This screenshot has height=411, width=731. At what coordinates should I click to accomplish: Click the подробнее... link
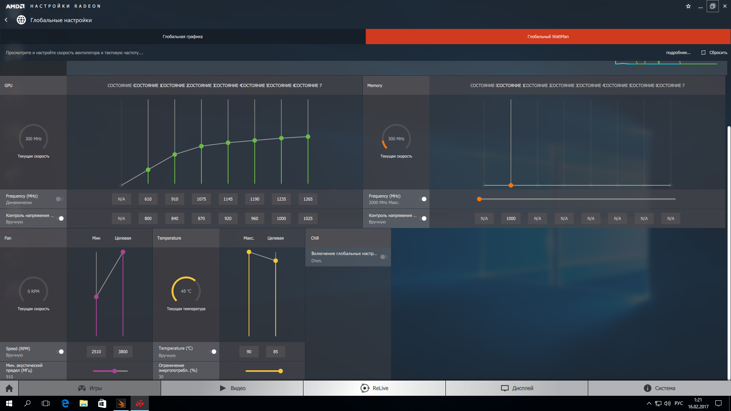click(678, 53)
